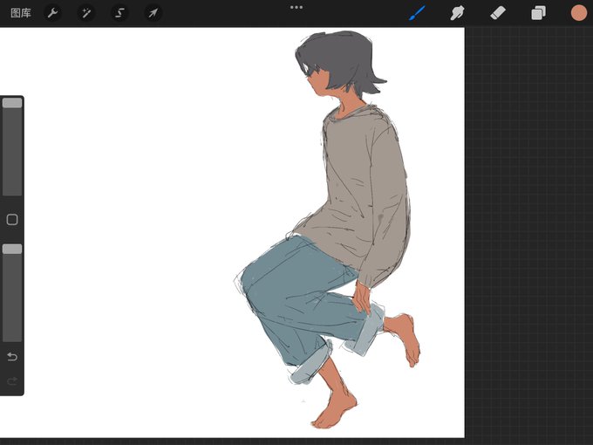Viewport: 593px width, 445px height.
Task: Click the three-dot menu at the top center
Action: click(x=296, y=7)
